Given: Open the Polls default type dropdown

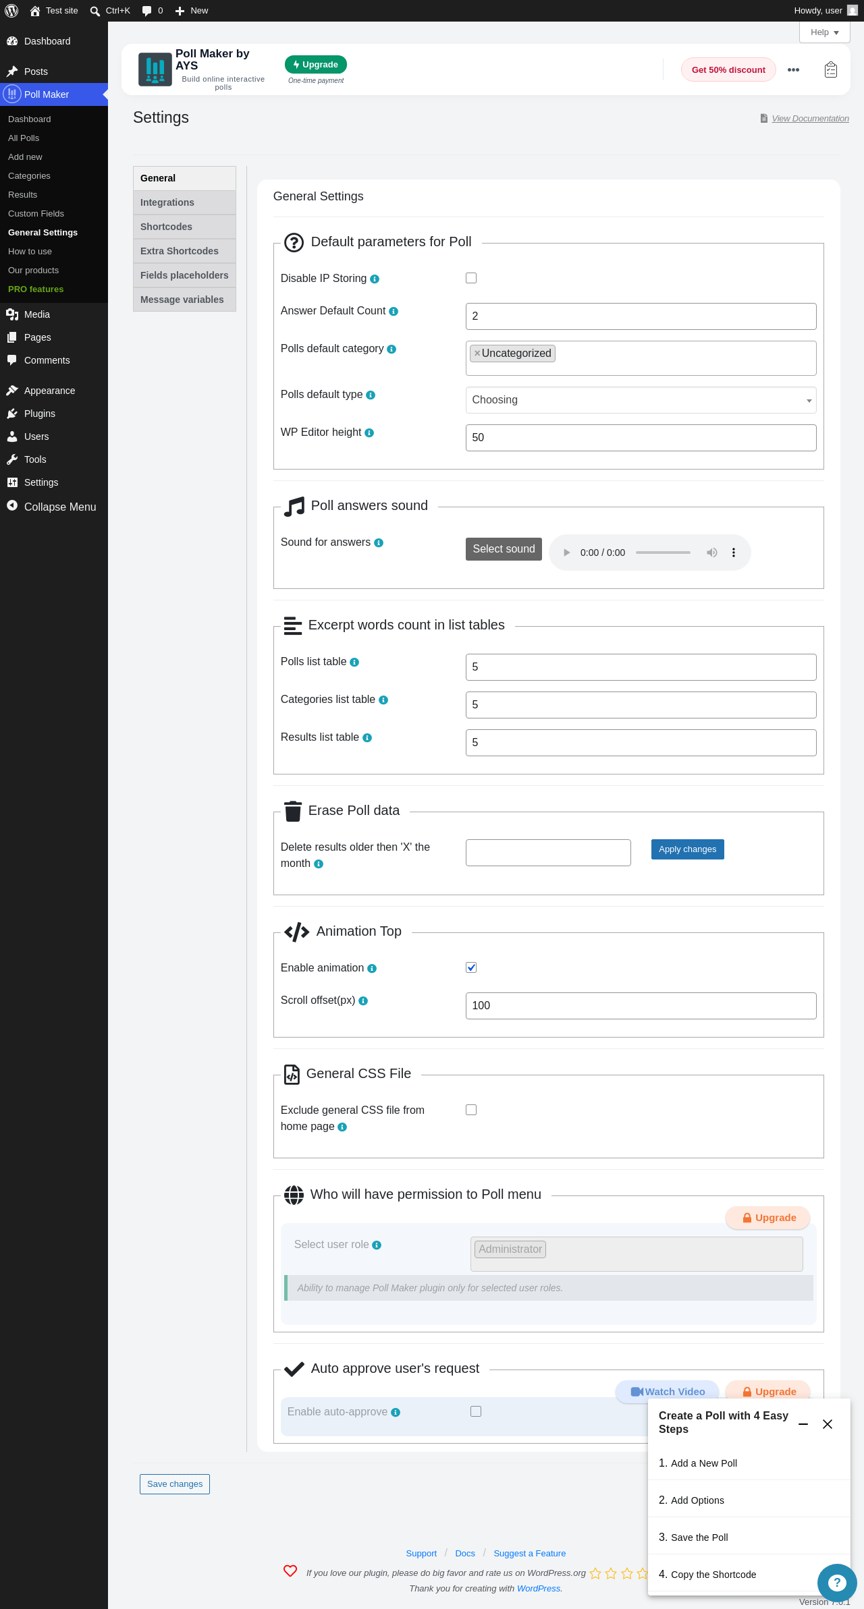Looking at the screenshot, I should (641, 400).
